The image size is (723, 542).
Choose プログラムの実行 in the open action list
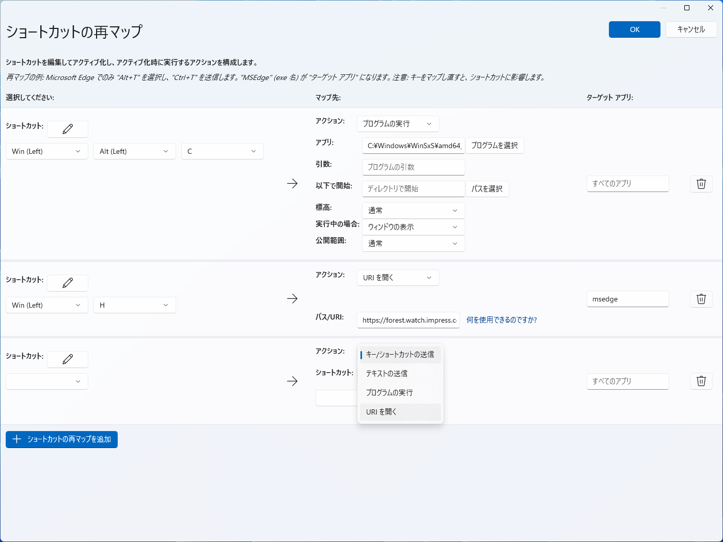pyautogui.click(x=400, y=393)
